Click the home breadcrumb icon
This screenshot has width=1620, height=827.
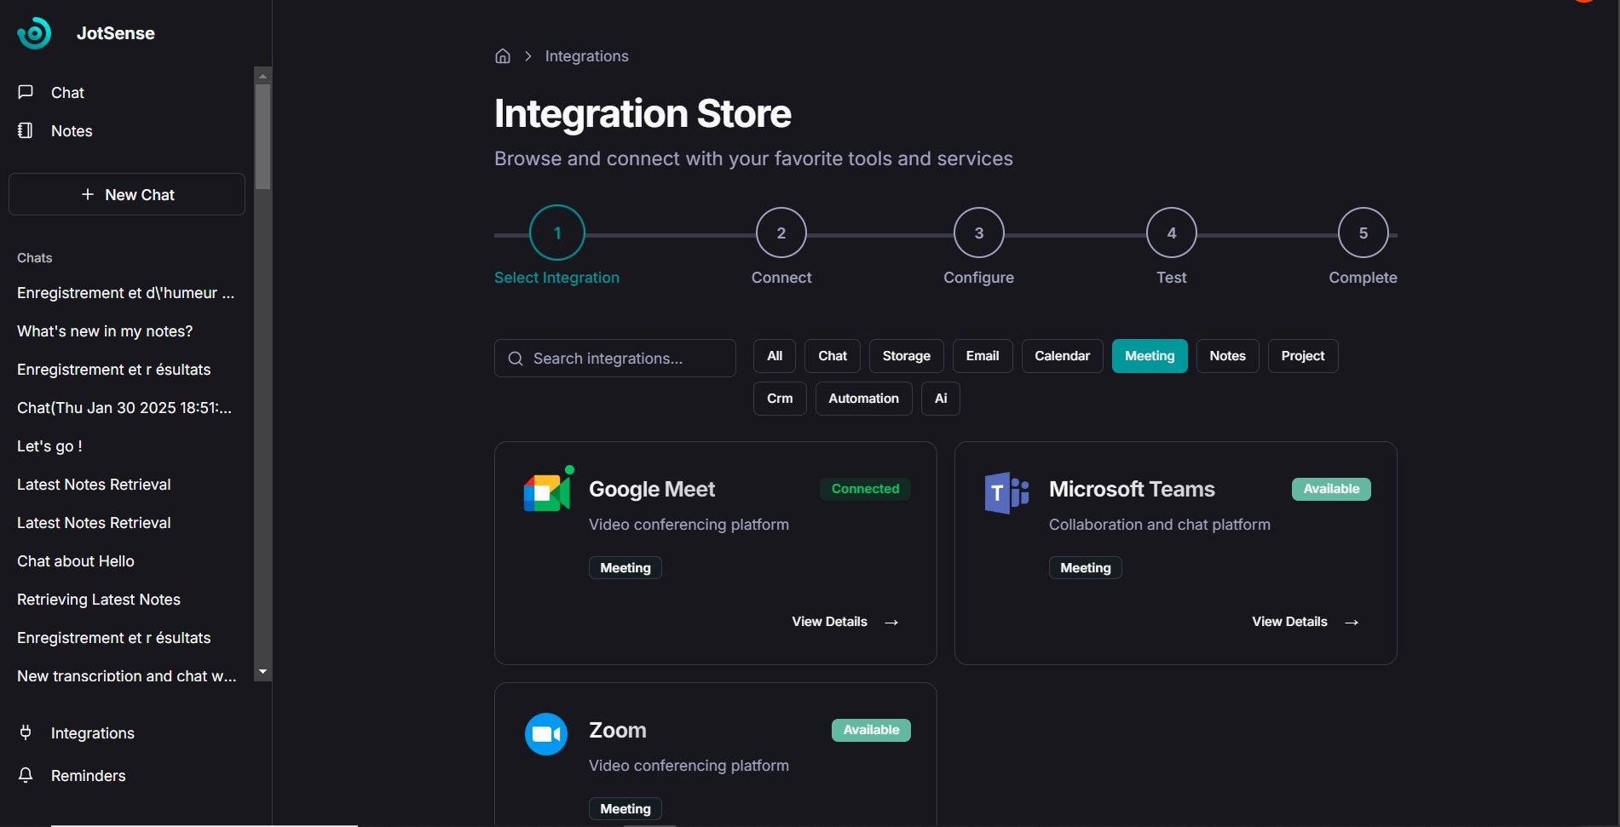tap(503, 56)
